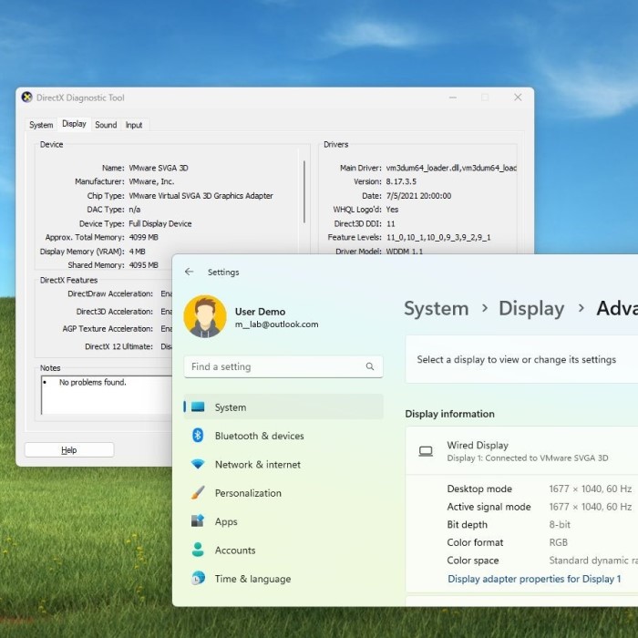Image resolution: width=638 pixels, height=638 pixels.
Task: Click driver version value 8.17.3.5
Action: (401, 181)
